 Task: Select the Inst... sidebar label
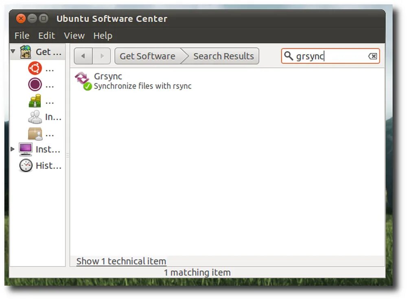point(48,149)
